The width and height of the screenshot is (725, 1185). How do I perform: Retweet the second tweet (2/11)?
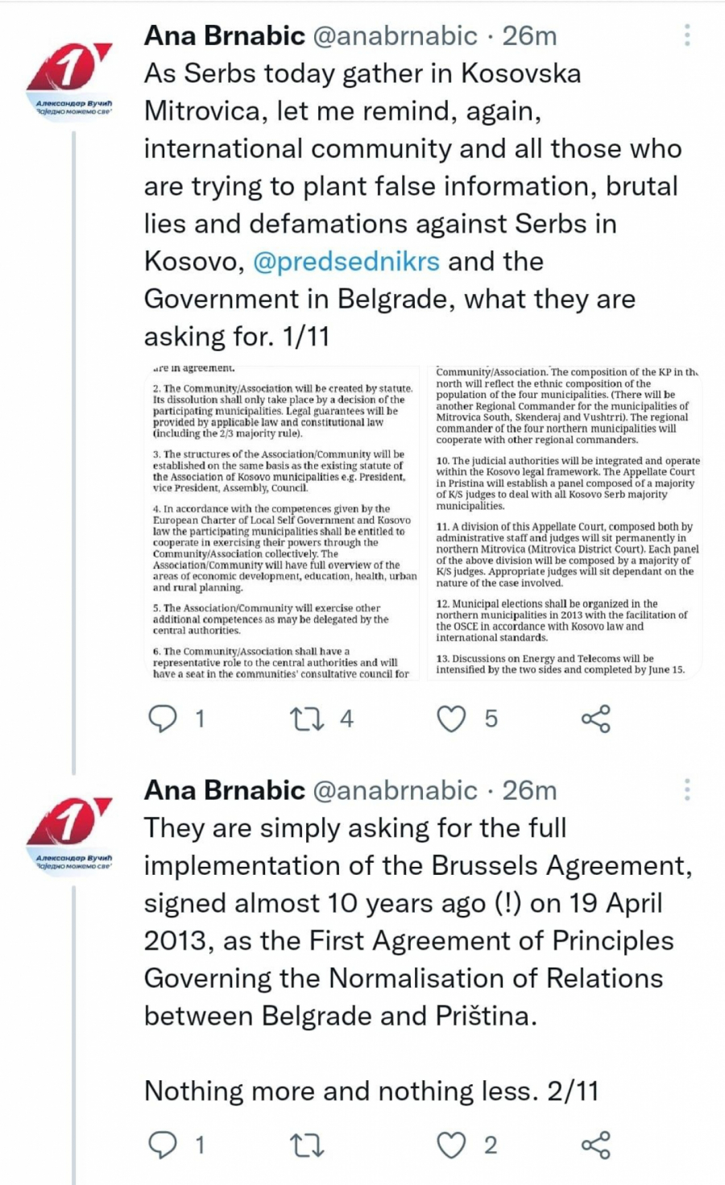coord(307,1145)
